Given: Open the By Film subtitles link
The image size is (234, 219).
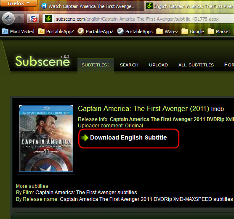Looking at the screenshot, I should [x=86, y=193].
